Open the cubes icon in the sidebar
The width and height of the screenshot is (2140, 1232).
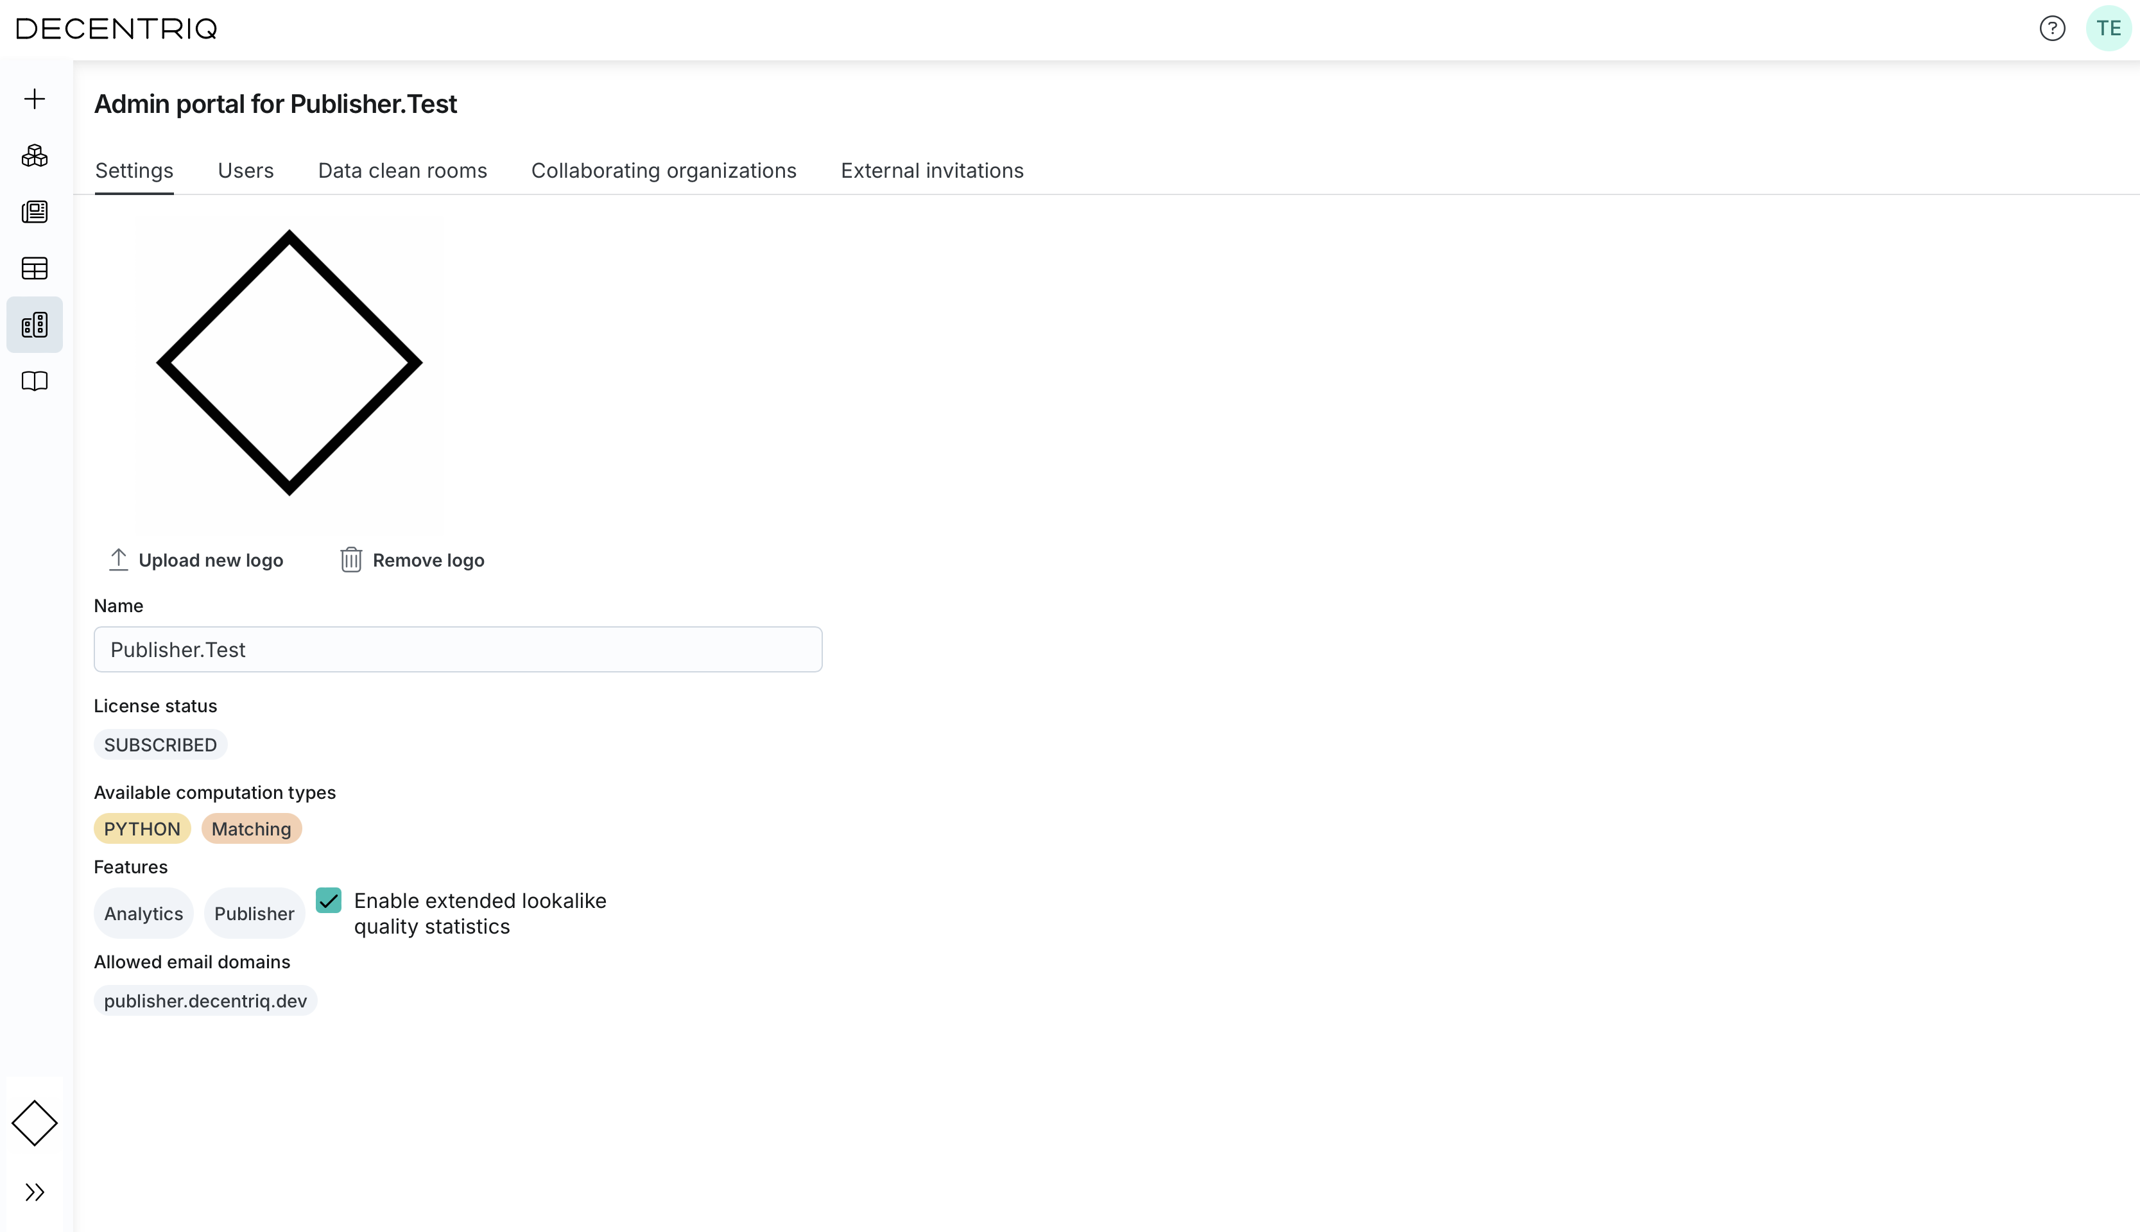(35, 156)
